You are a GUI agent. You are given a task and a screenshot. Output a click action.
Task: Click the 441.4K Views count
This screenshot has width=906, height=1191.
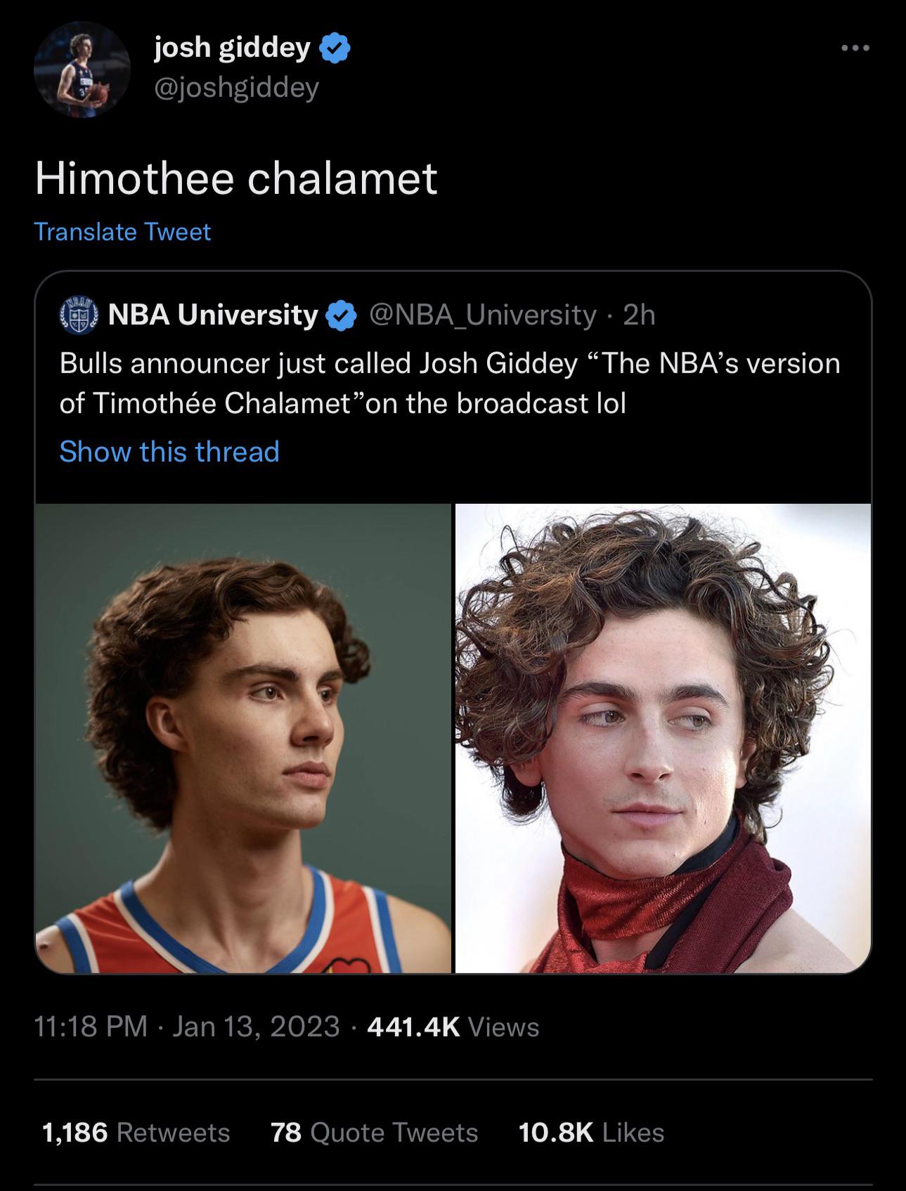click(453, 1027)
